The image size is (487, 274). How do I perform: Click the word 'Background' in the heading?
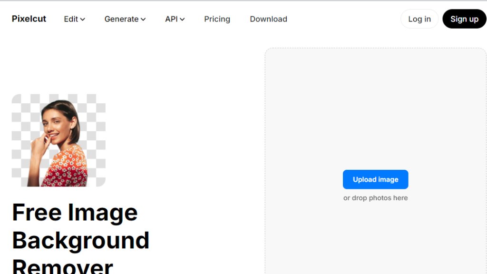80,240
